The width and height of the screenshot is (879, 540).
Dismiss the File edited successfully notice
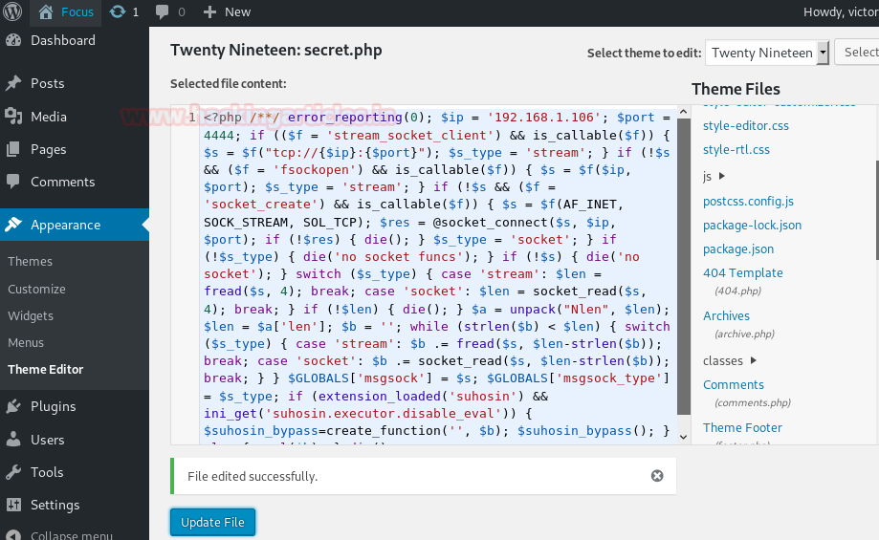(657, 476)
